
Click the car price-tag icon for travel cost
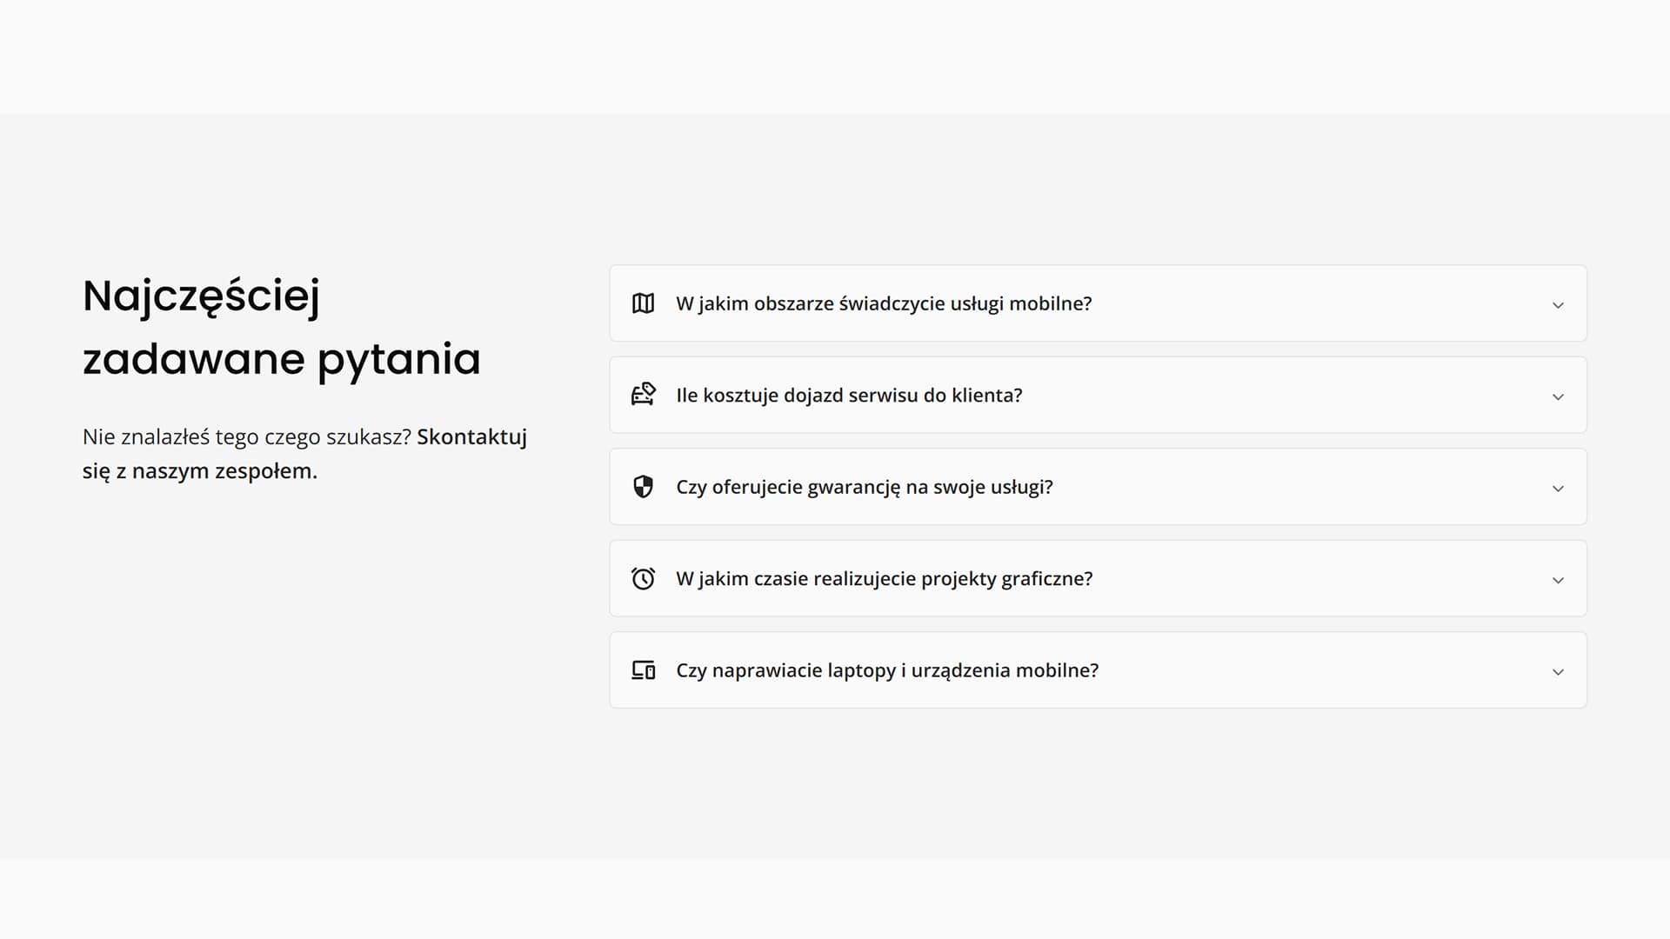tap(643, 395)
